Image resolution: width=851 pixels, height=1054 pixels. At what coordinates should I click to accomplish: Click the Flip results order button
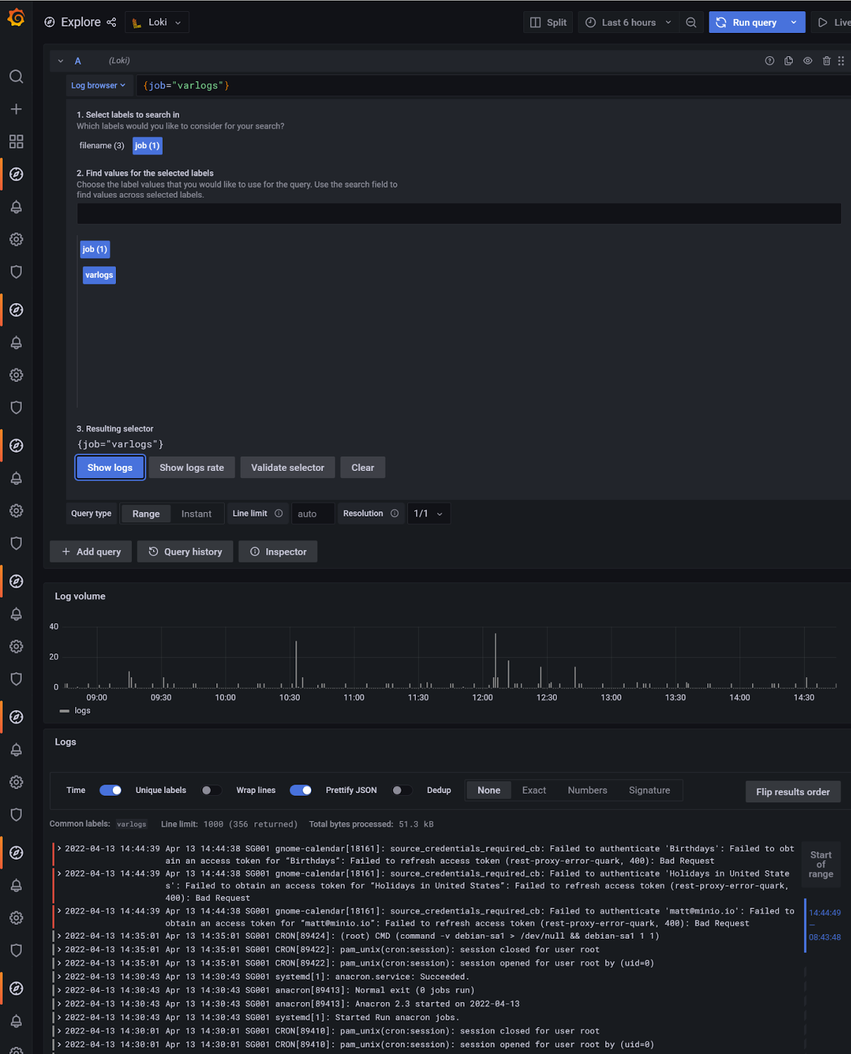click(792, 792)
